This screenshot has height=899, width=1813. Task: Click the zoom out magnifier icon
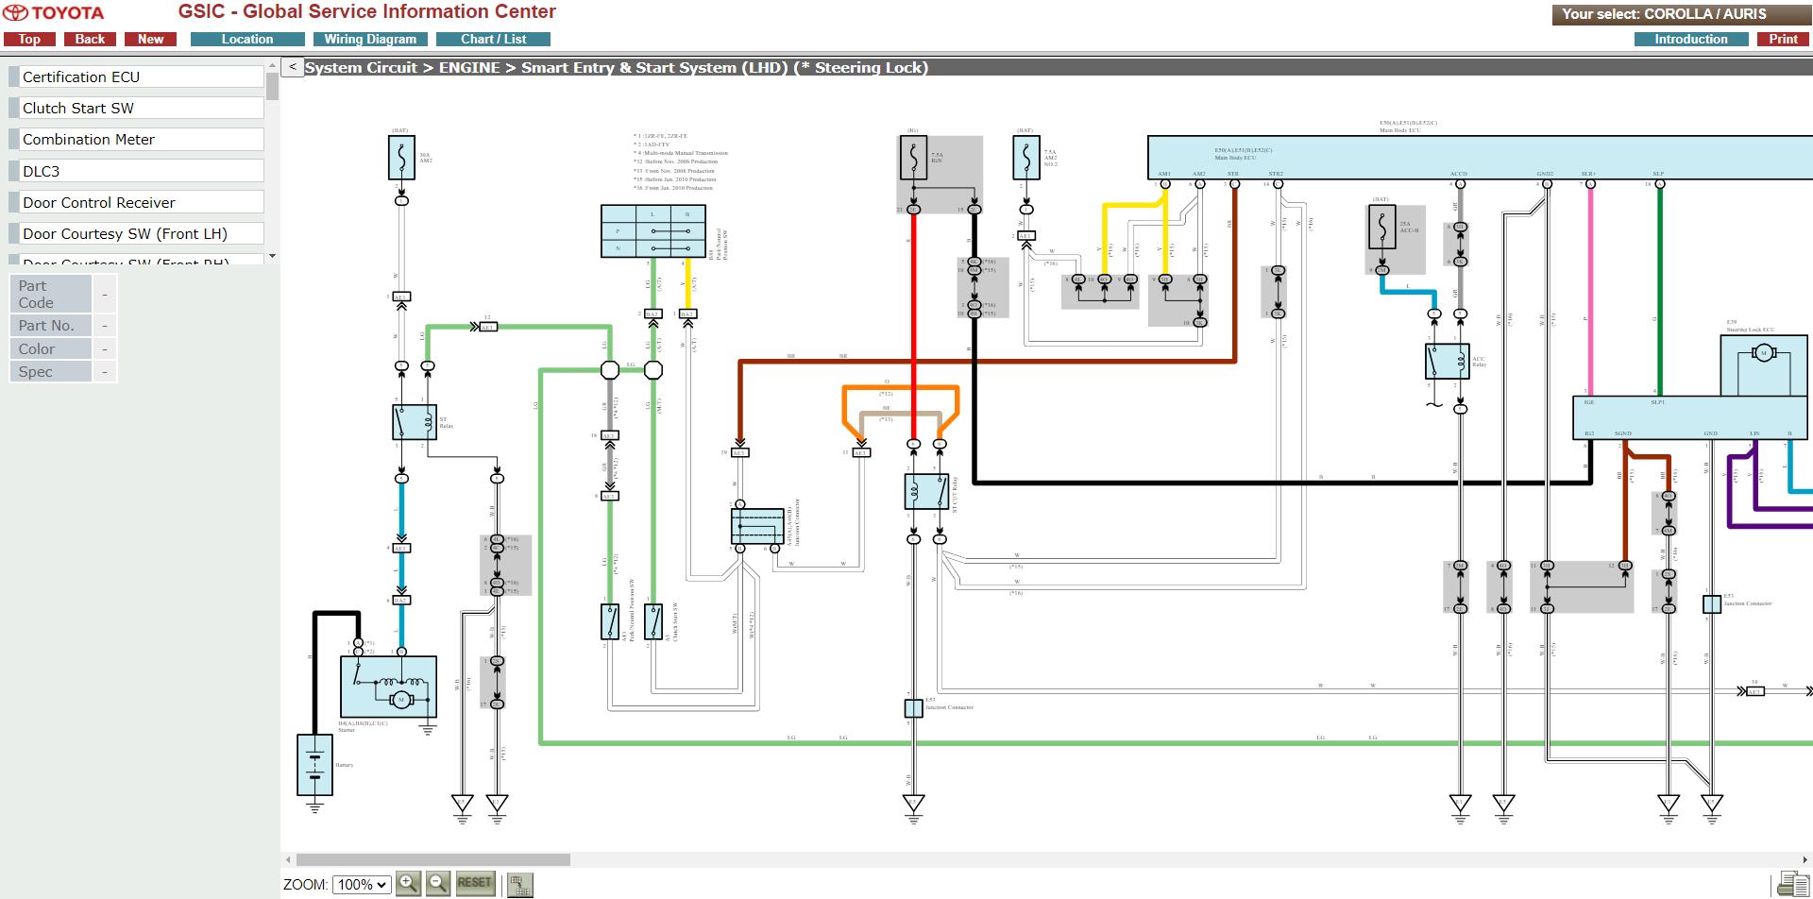tap(438, 884)
